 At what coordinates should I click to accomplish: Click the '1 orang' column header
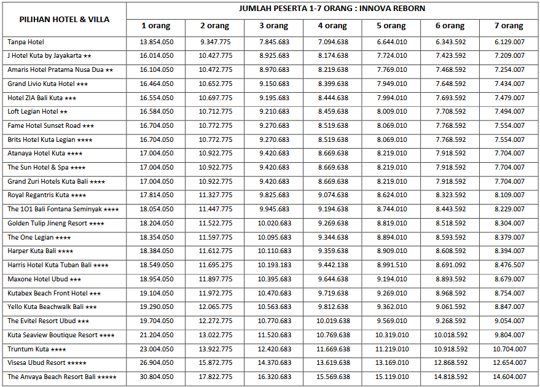pyautogui.click(x=156, y=26)
